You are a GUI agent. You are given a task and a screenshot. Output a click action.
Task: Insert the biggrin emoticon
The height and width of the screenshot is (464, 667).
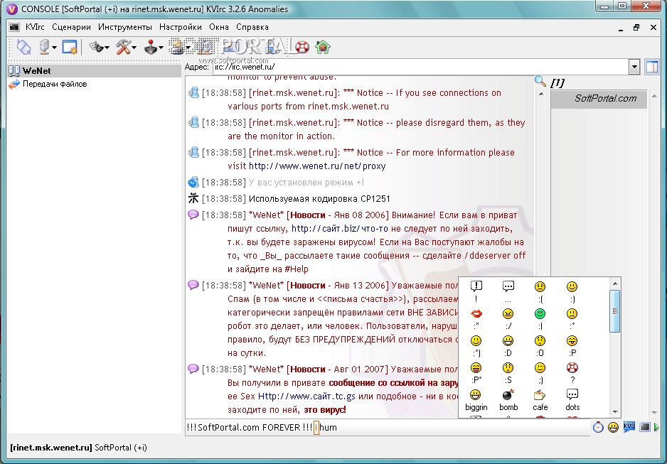[476, 400]
